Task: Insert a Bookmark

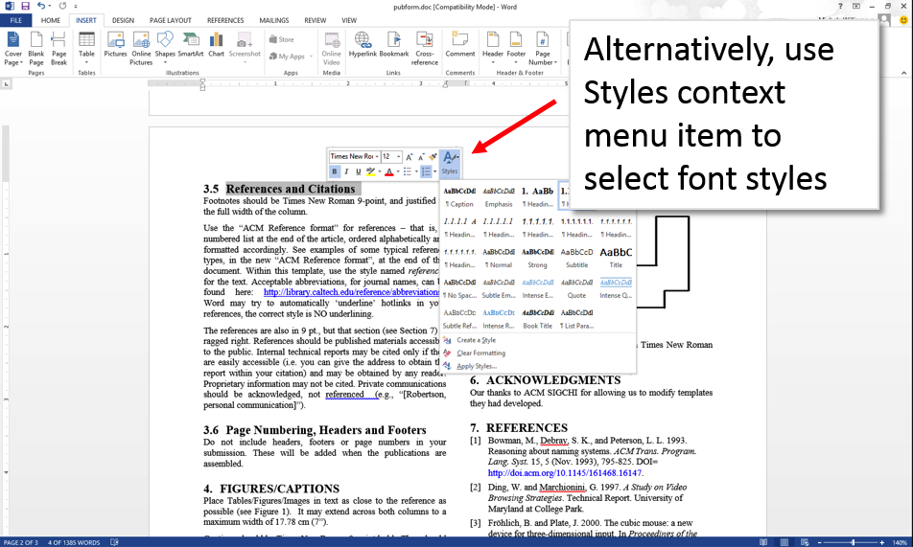Action: 394,45
